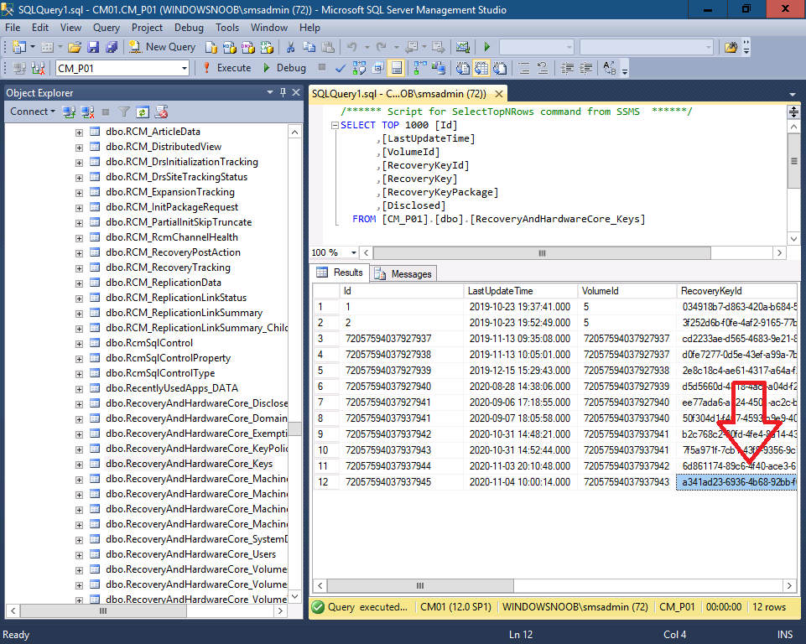The height and width of the screenshot is (644, 806).
Task: Click the Activity Monitor chart icon
Action: [x=463, y=47]
